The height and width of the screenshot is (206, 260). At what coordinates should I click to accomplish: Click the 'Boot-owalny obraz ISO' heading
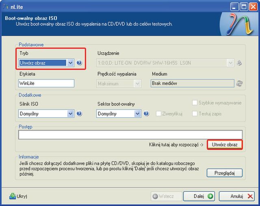[x=31, y=18]
